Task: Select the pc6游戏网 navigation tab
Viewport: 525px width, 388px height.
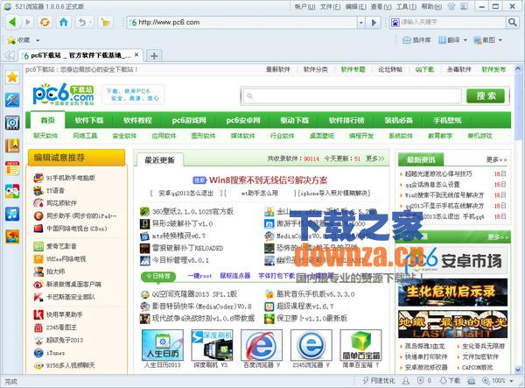Action: coord(189,120)
